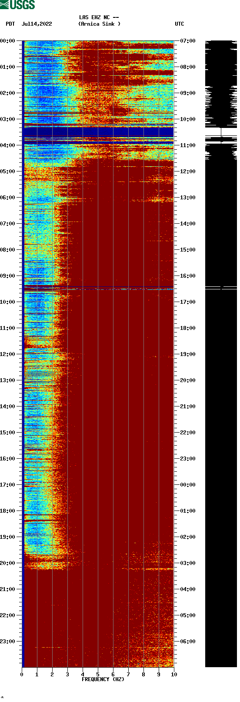Click the 15:00 PDT time label

7,433
